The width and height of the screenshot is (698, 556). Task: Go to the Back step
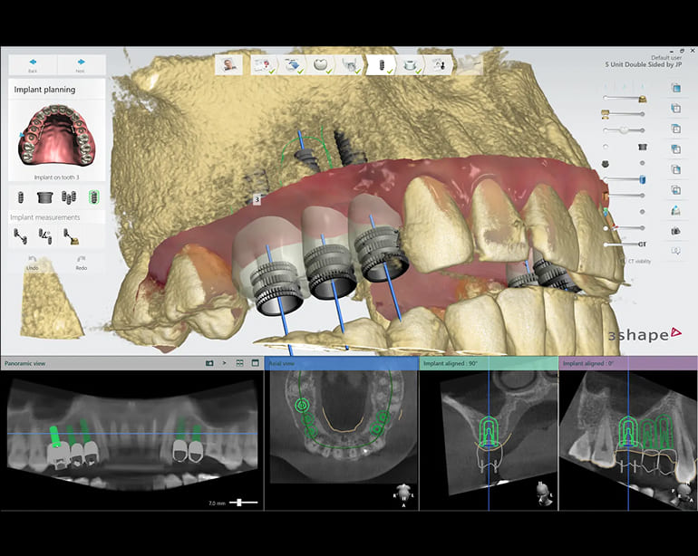click(x=33, y=65)
